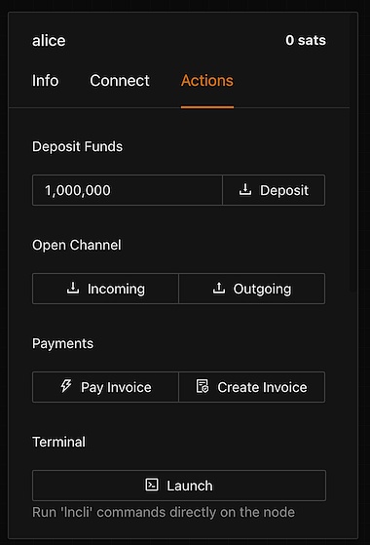Switch to the Info tab
Viewport: 370px width, 545px height.
coord(45,81)
